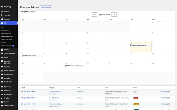The image size is (177, 110).
Task: Open the İşe İade Davası file link in table
Action: [x=54, y=98]
